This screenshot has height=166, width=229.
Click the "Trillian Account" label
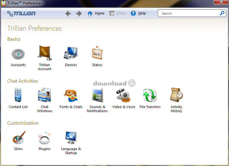pos(45,67)
